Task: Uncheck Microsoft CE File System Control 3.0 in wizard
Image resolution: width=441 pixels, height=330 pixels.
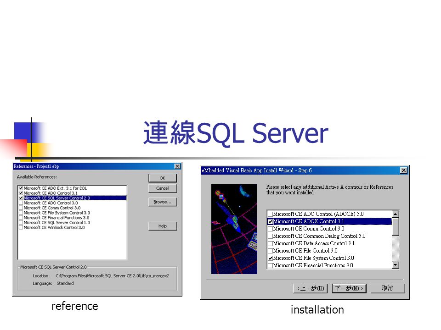Action: coord(270,258)
